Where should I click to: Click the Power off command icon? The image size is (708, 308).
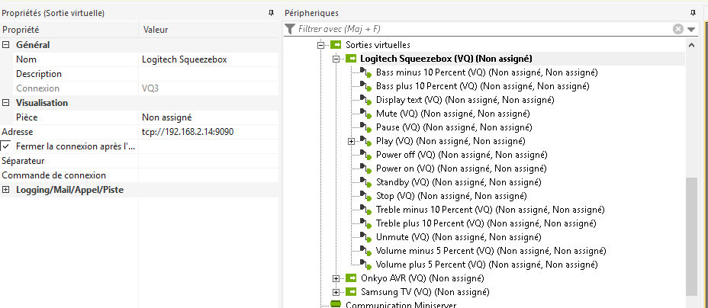click(x=365, y=155)
